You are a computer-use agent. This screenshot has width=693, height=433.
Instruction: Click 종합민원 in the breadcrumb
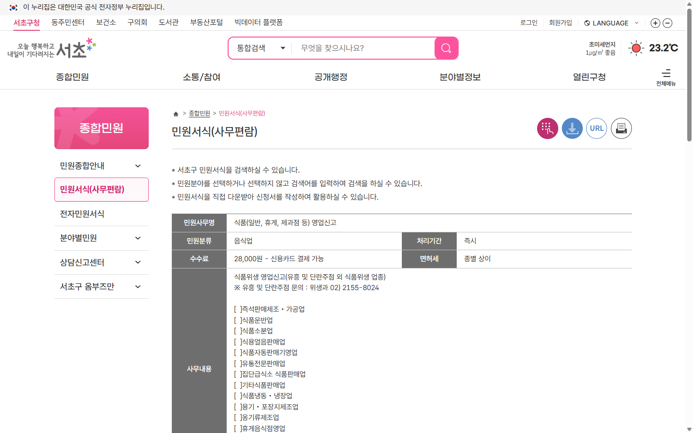point(199,114)
